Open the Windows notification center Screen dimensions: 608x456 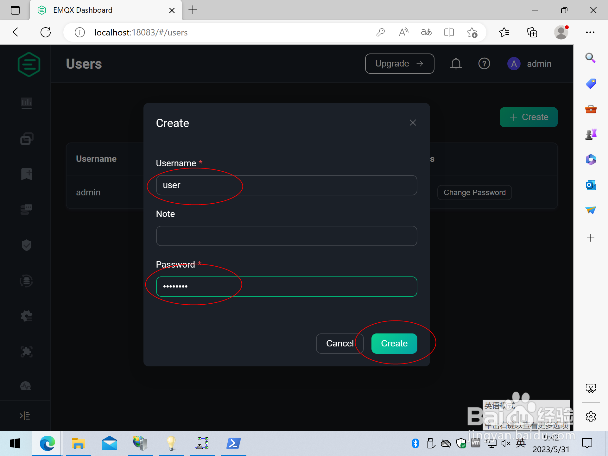[587, 443]
